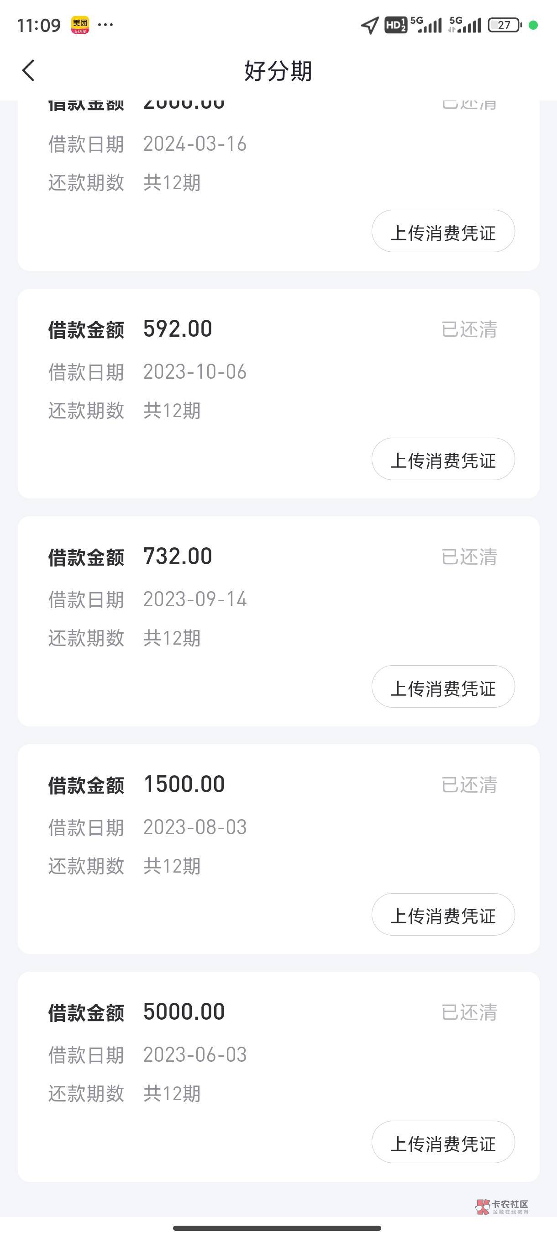Open the 732.00 loan amount
557x1239 pixels.
tap(177, 556)
